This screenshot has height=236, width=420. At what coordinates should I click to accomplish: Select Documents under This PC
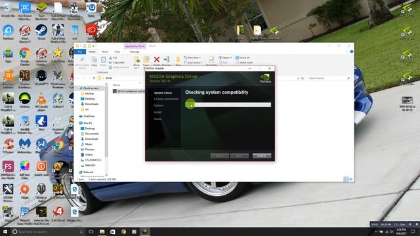point(90,134)
